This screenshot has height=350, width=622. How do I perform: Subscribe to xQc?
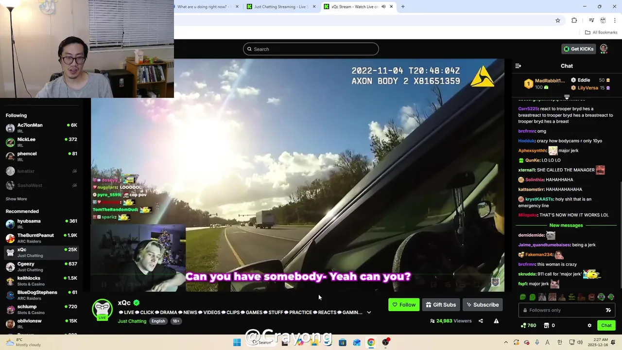point(483,305)
